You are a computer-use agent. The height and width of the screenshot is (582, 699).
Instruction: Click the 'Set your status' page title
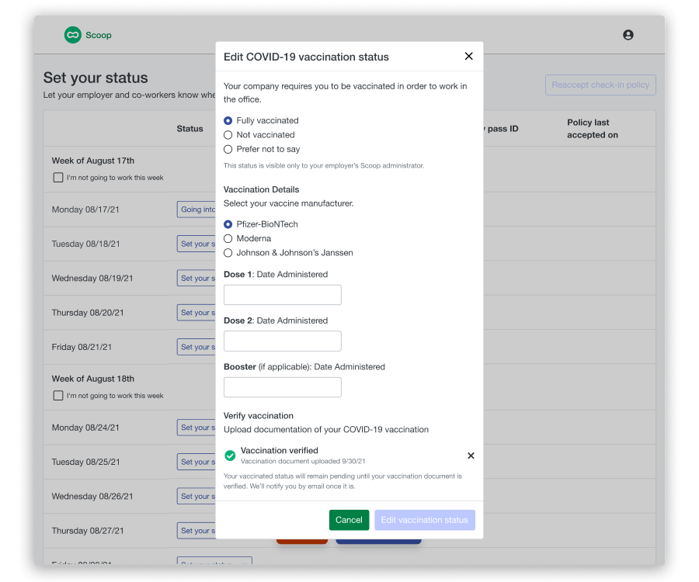96,78
